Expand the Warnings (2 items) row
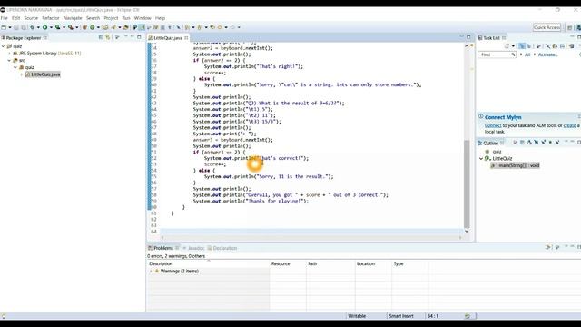This screenshot has height=327, width=581. tap(152, 272)
